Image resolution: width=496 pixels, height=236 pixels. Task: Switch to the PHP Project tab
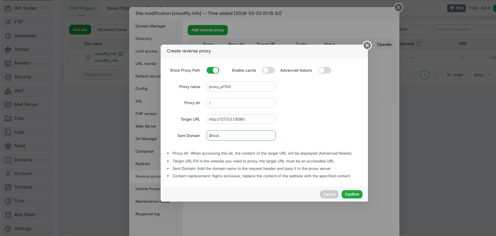click(82, 8)
